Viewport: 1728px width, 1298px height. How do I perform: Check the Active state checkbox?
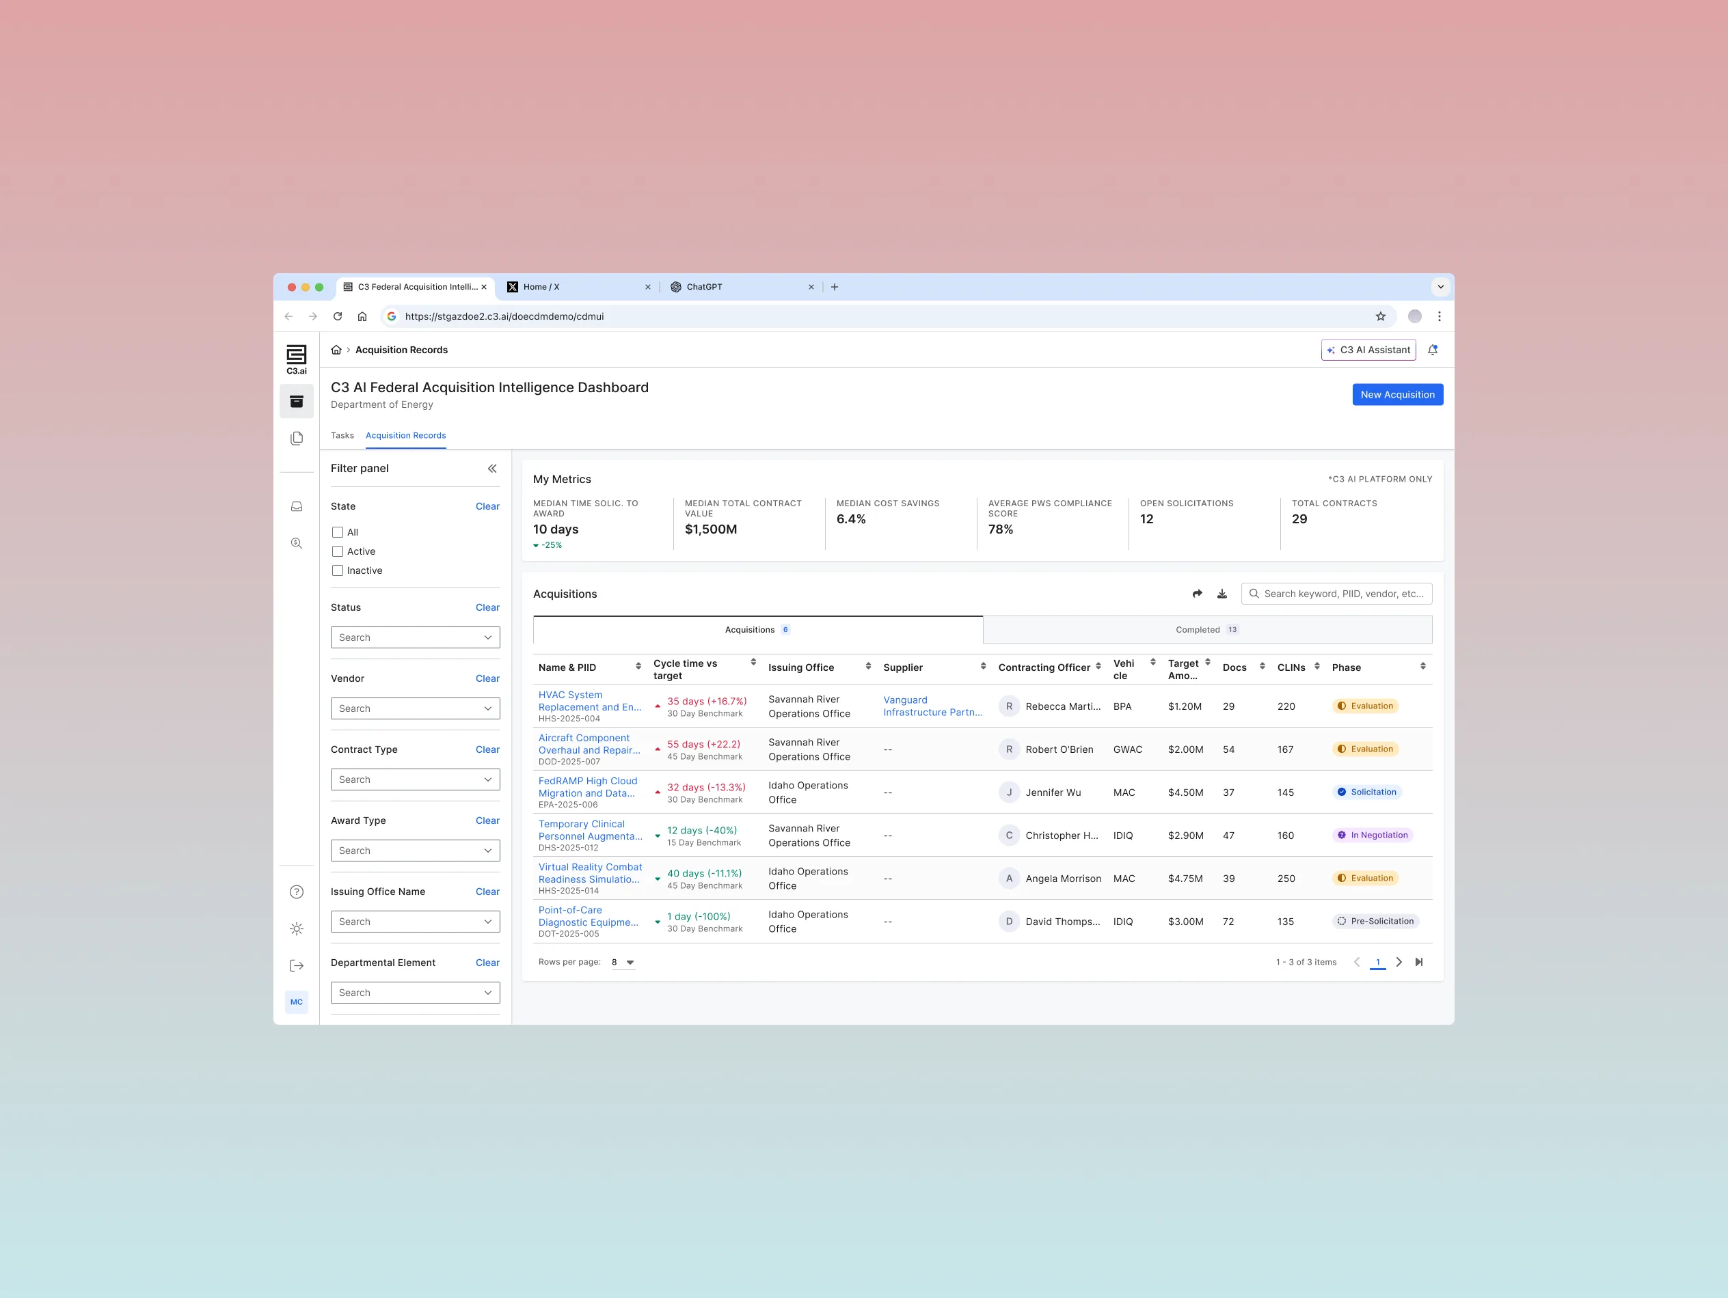coord(338,551)
